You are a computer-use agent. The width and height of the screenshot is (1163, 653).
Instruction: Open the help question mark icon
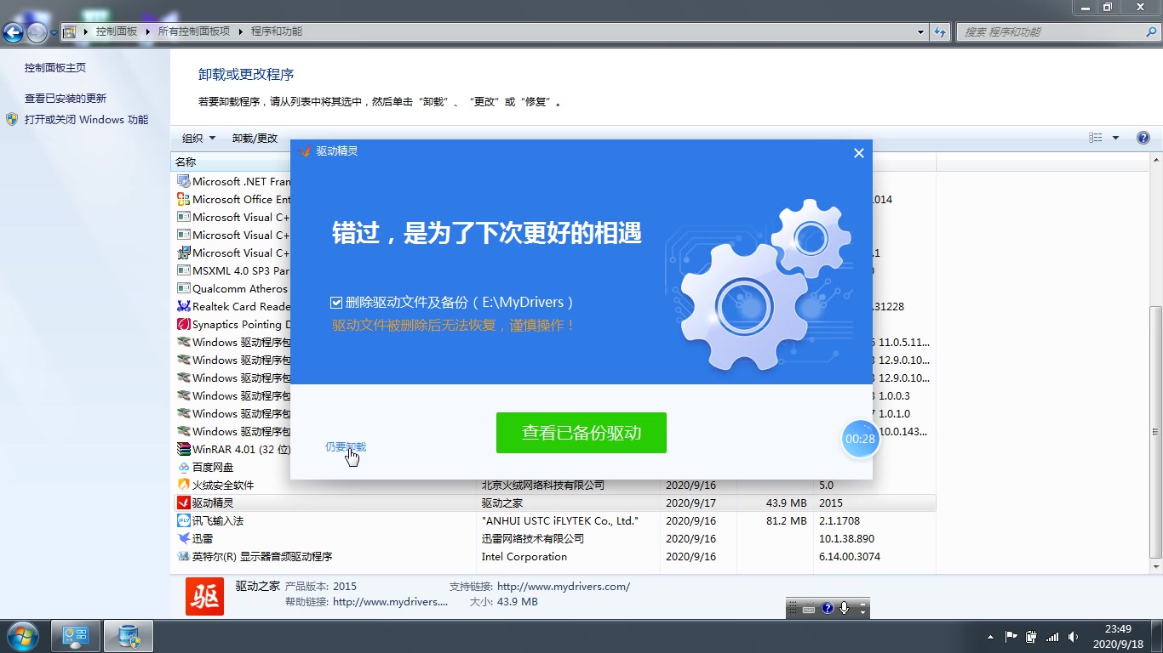1143,138
